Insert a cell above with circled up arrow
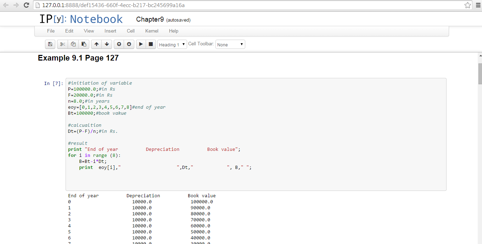The image size is (482, 244). coord(119,44)
